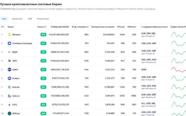Open the Coinbase Exchange link
Viewport: 186px width, 116px height.
[22, 43]
